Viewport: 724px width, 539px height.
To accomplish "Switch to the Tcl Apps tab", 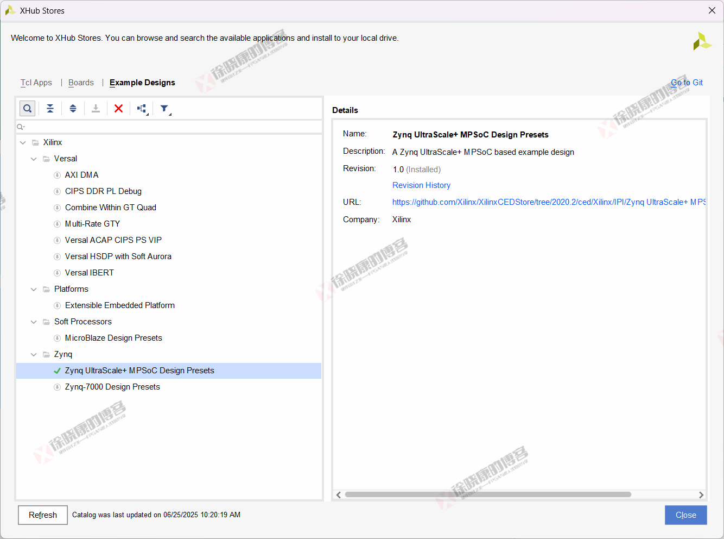I will (x=36, y=83).
